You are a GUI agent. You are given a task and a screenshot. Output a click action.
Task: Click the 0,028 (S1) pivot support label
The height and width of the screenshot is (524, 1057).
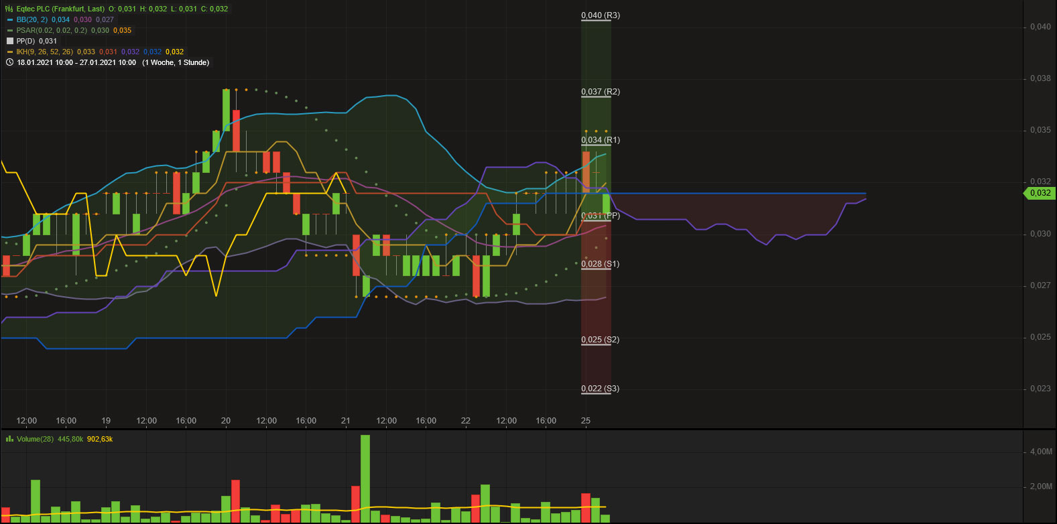600,264
